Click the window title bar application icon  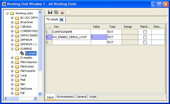4,4
